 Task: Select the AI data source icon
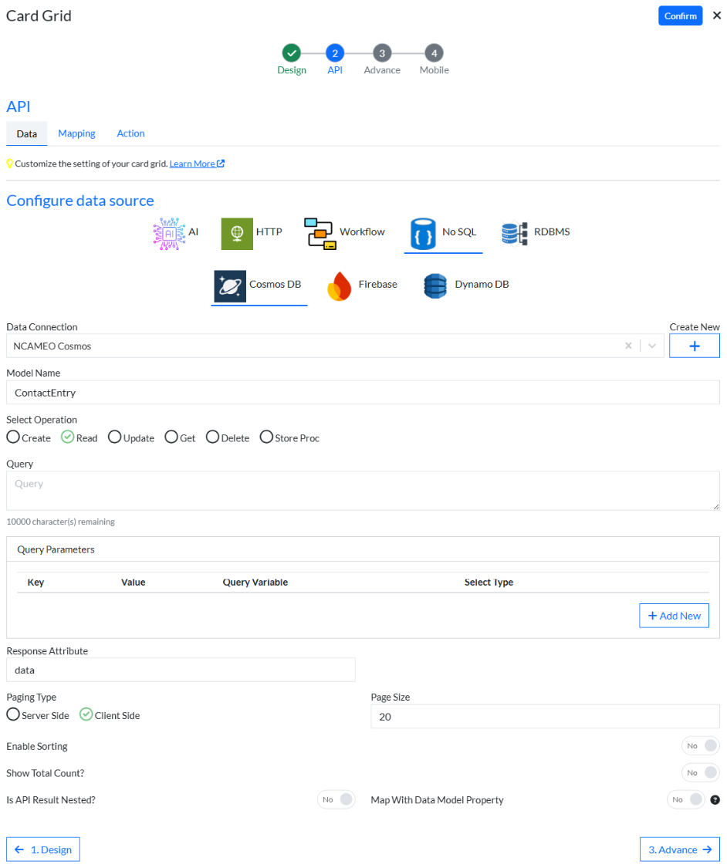click(x=169, y=233)
